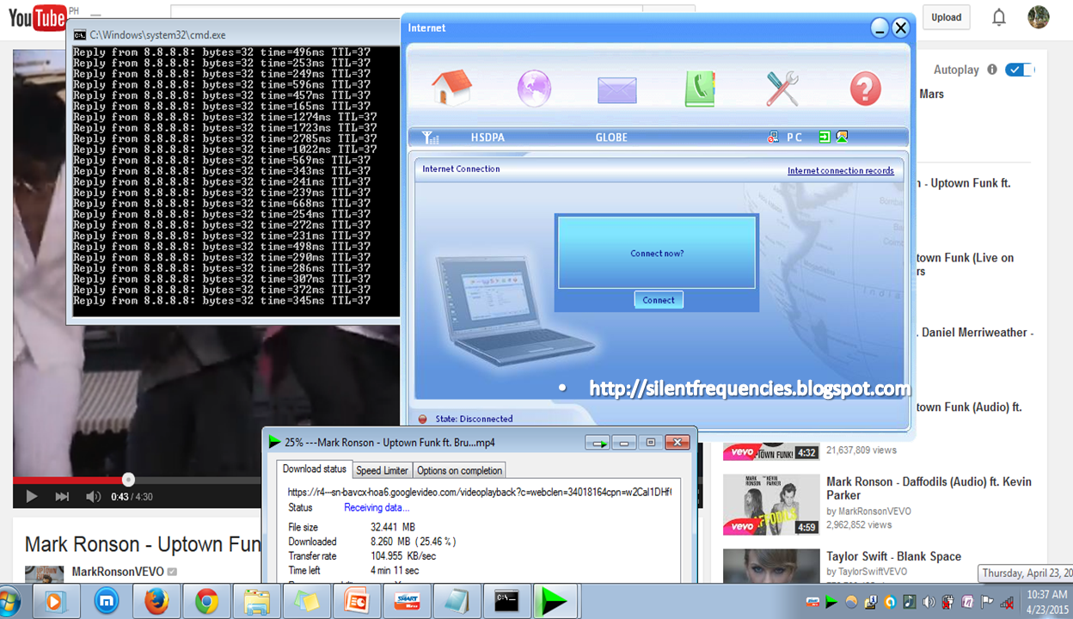Click the Connect button
Image resolution: width=1073 pixels, height=619 pixels.
tap(659, 299)
